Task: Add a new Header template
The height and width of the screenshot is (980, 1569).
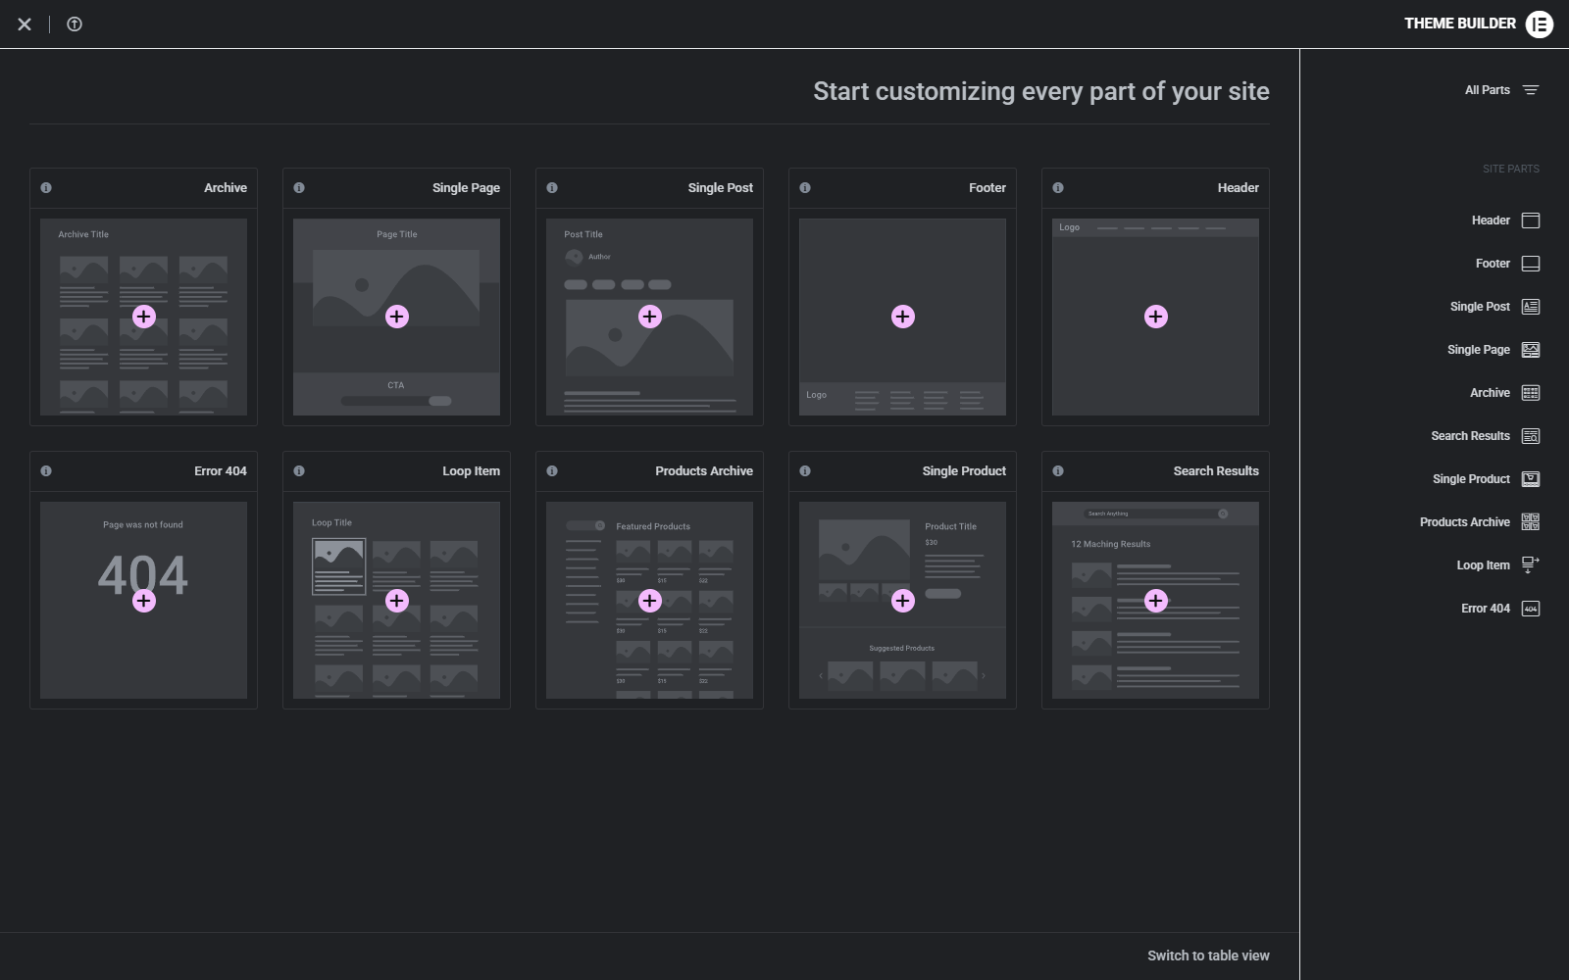Action: [x=1156, y=317]
